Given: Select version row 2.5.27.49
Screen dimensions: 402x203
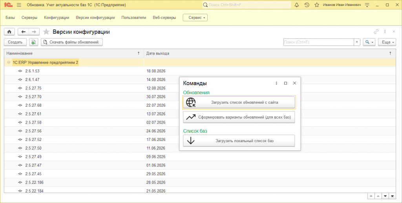Looking at the screenshot, I should (200, 157).
